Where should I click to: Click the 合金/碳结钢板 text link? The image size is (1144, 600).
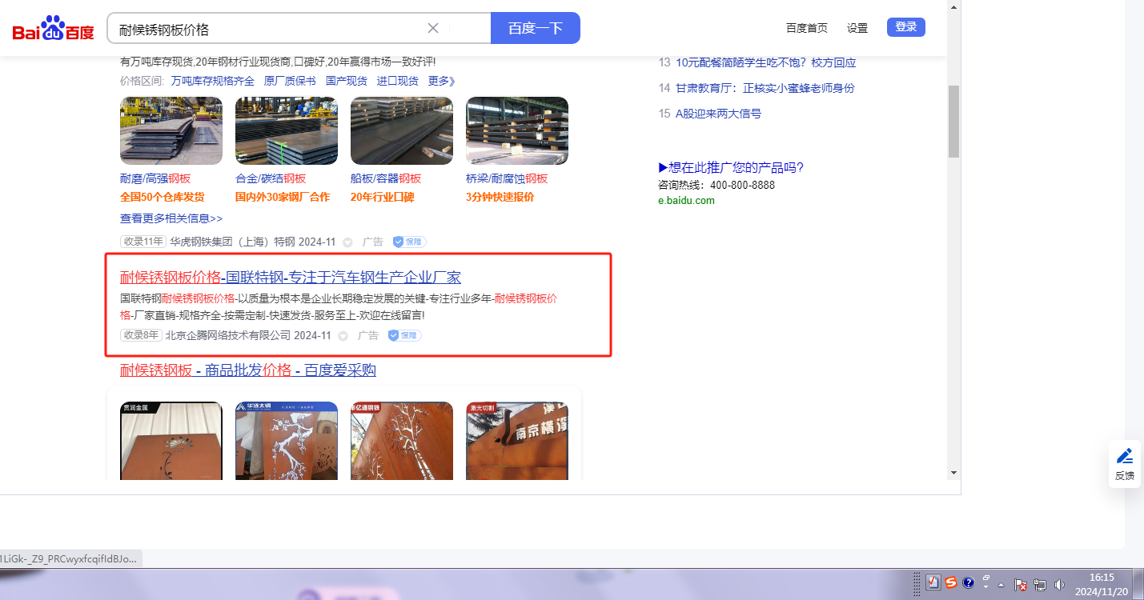tap(271, 178)
